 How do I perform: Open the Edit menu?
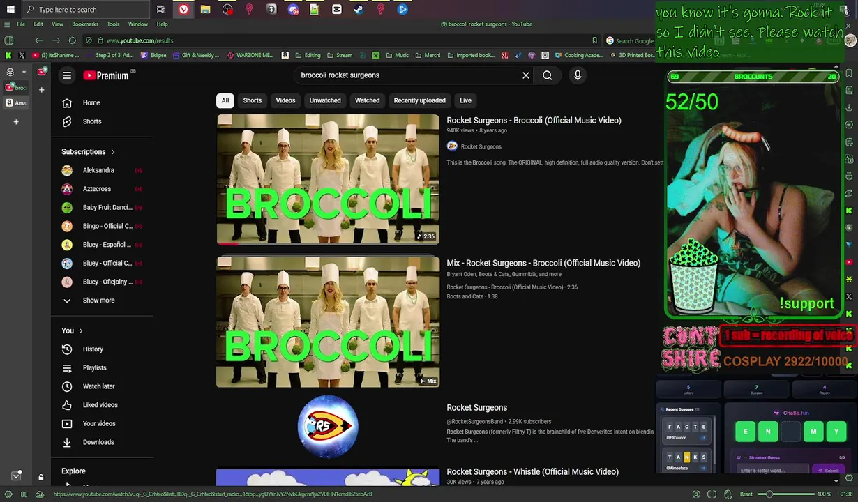pos(38,24)
